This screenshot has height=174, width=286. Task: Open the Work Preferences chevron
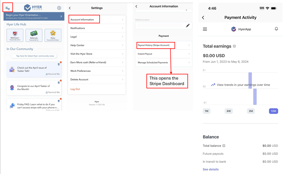[122, 71]
